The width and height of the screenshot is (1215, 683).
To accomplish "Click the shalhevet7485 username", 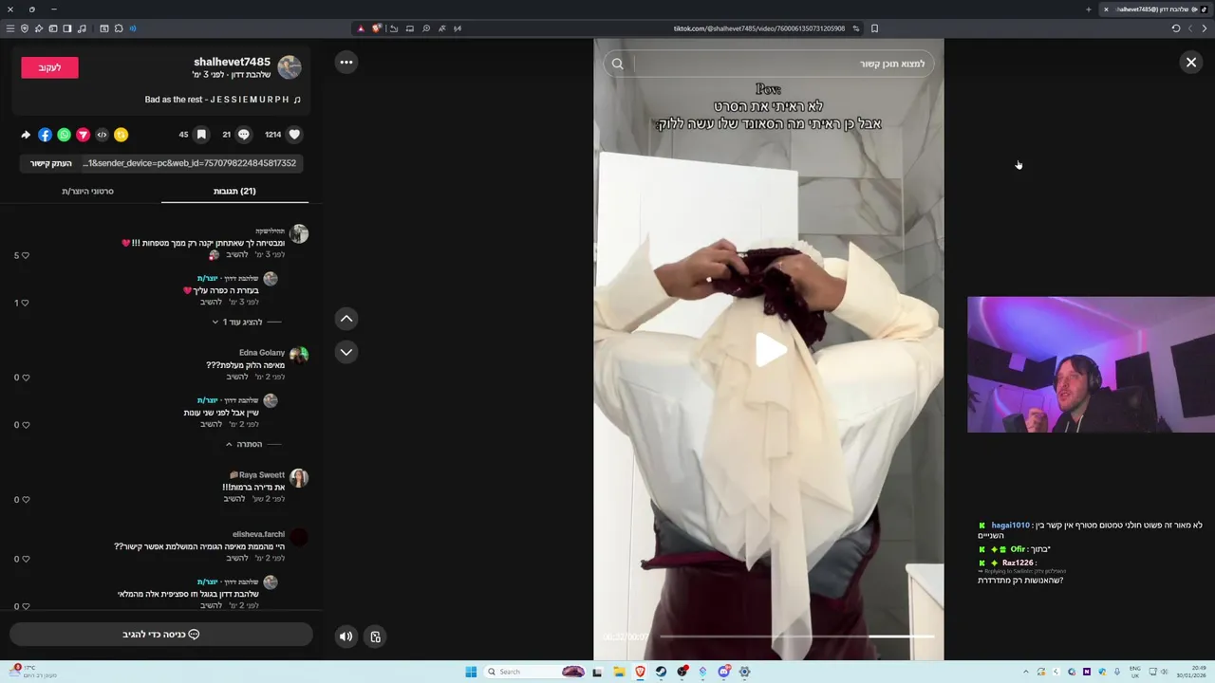I will [232, 62].
